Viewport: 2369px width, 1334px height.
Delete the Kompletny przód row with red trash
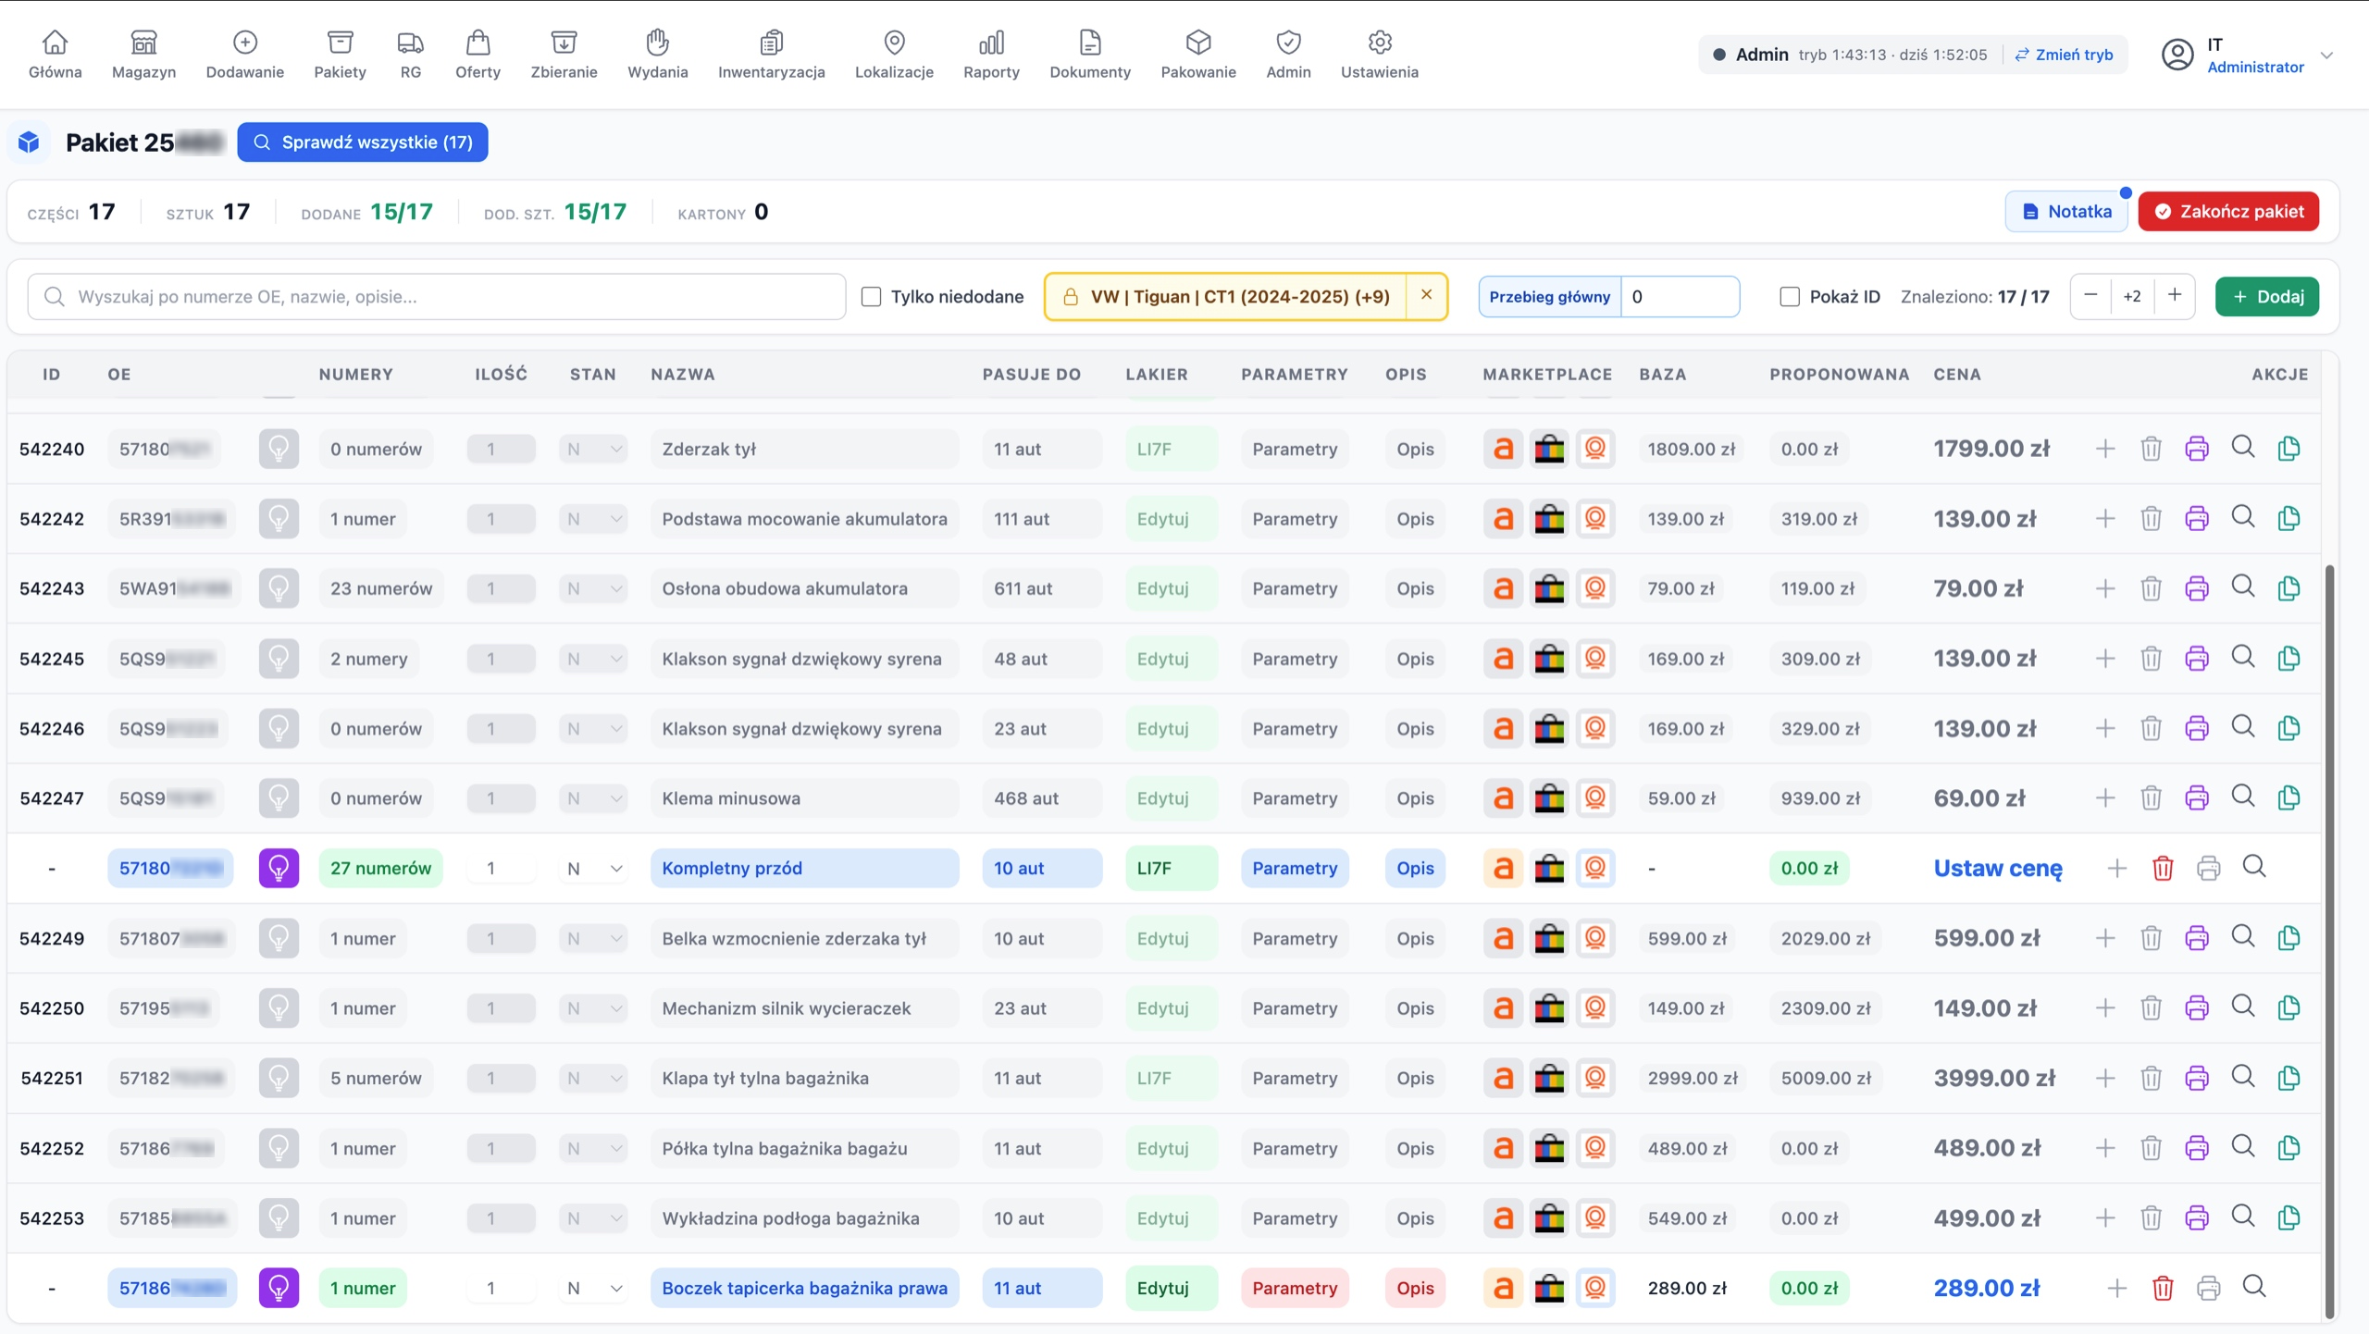coord(2163,868)
